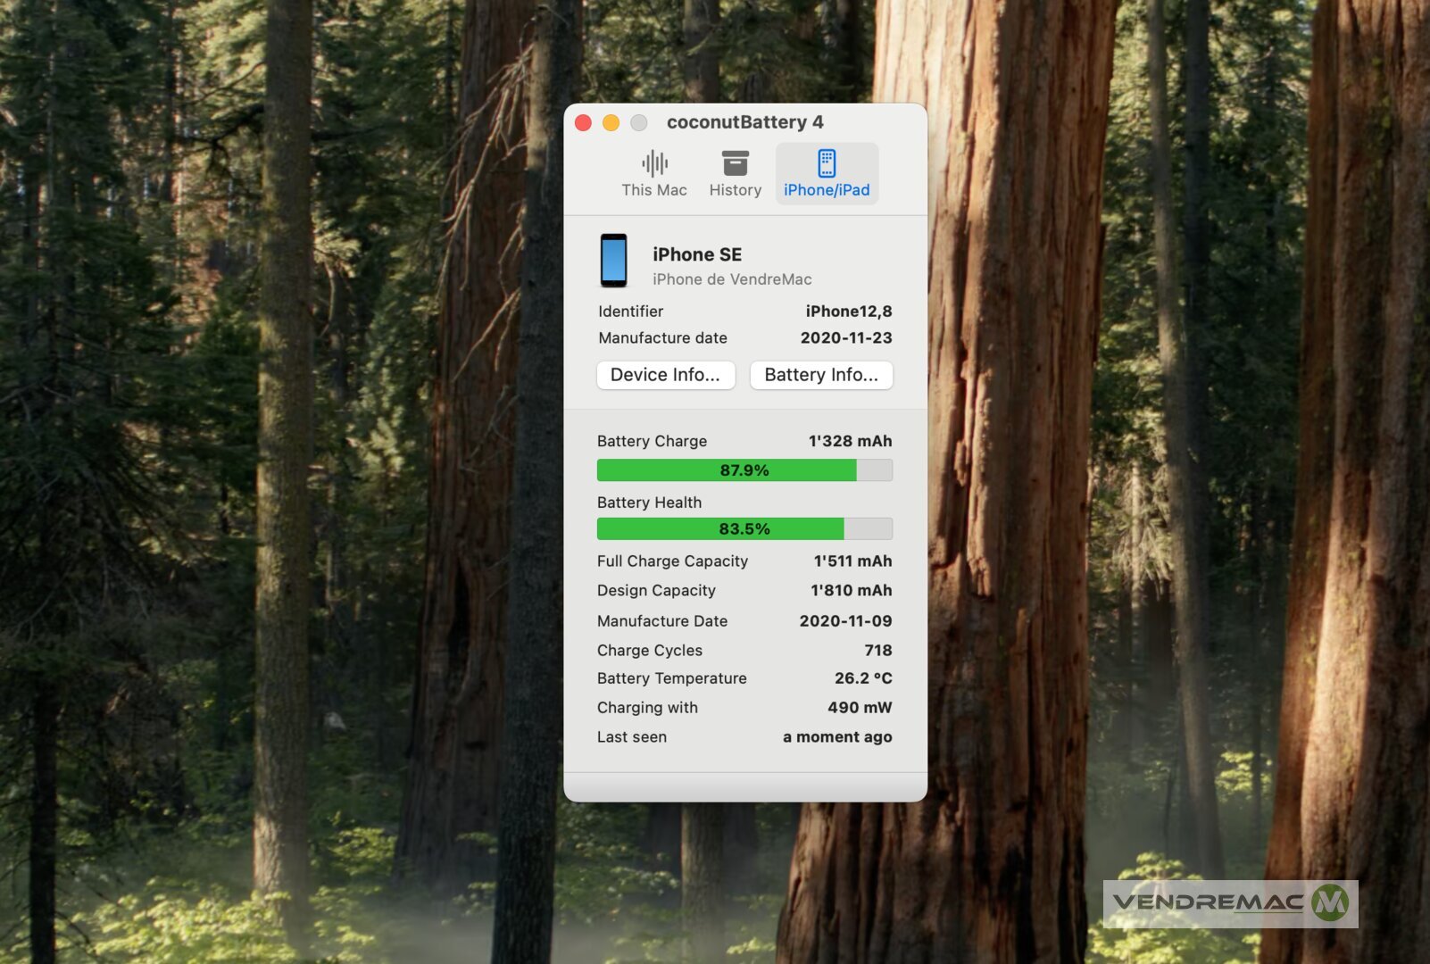Click the Battery Charge 87.9% bar
Image resolution: width=1430 pixels, height=964 pixels.
(x=744, y=470)
